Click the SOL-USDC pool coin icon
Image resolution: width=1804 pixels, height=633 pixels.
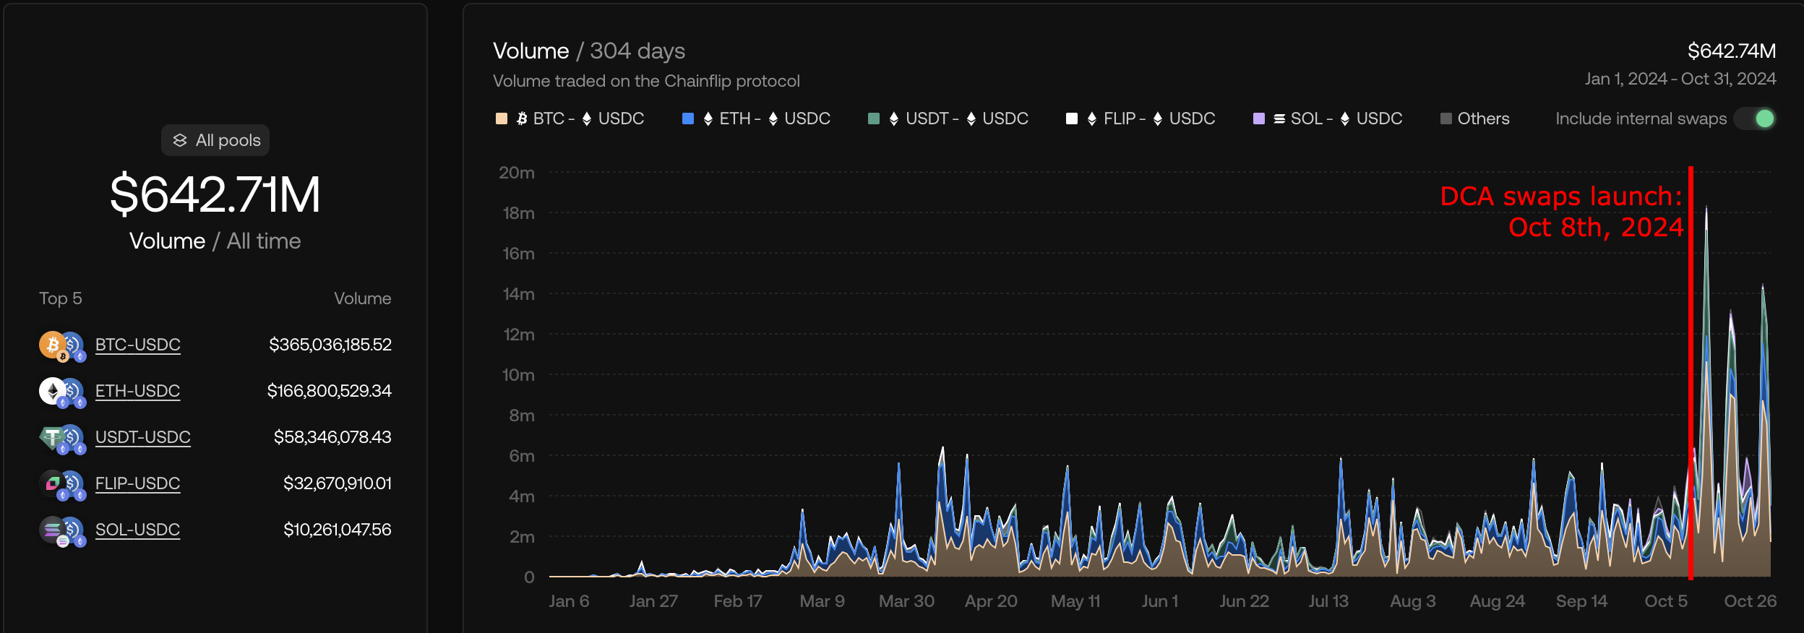click(x=62, y=531)
